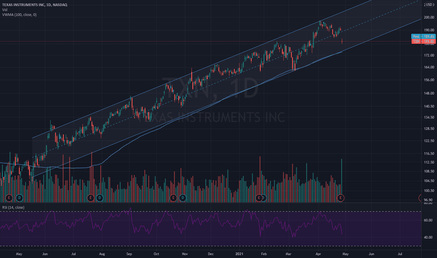Select the TEXAS INSTRUMENTS INC chart title
Screen dimensions: 437x258
[x=35, y=5]
